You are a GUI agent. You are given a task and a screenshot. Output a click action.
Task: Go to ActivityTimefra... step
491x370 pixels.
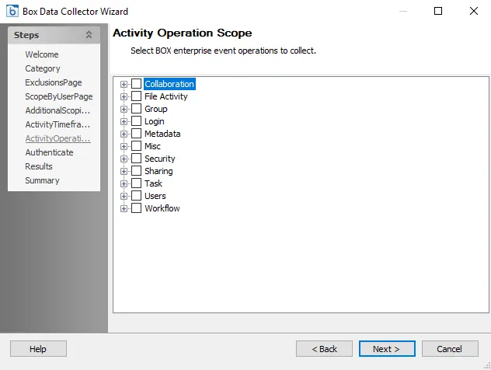(57, 124)
